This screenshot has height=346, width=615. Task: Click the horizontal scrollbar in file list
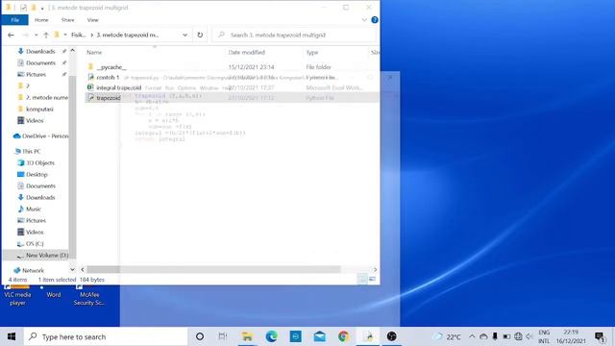tap(213, 269)
